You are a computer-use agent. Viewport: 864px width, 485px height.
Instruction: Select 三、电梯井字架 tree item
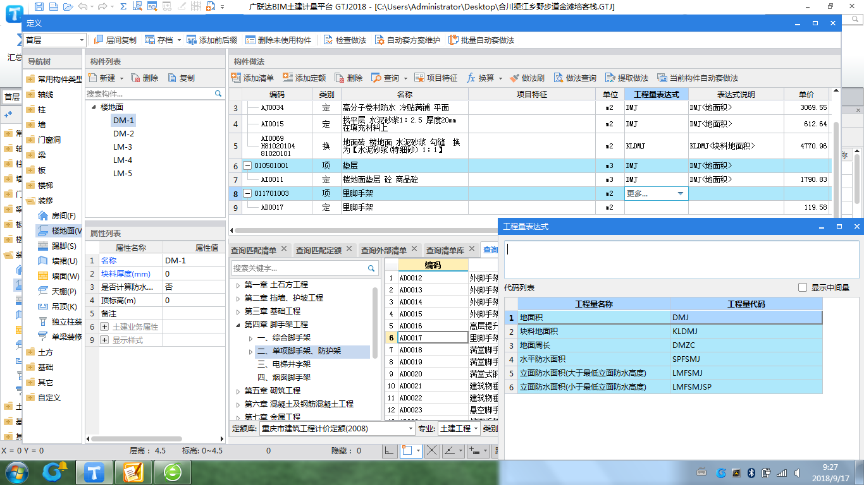pos(284,364)
